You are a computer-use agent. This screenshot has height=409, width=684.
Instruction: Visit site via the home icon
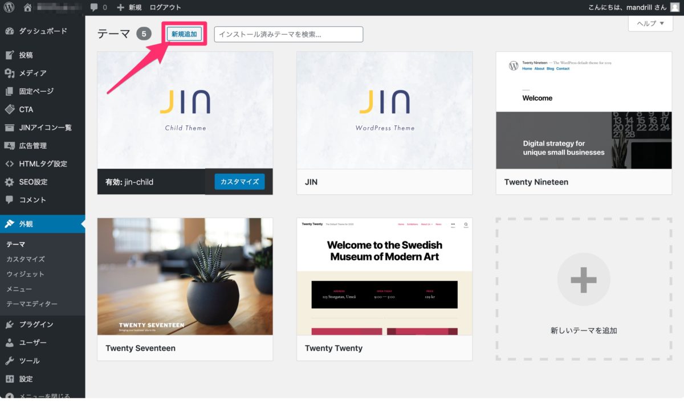point(28,7)
